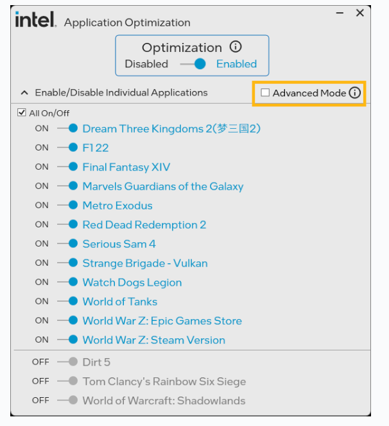Image resolution: width=389 pixels, height=426 pixels.
Task: Uncheck the All On/Off checkbox
Action: pyautogui.click(x=22, y=113)
